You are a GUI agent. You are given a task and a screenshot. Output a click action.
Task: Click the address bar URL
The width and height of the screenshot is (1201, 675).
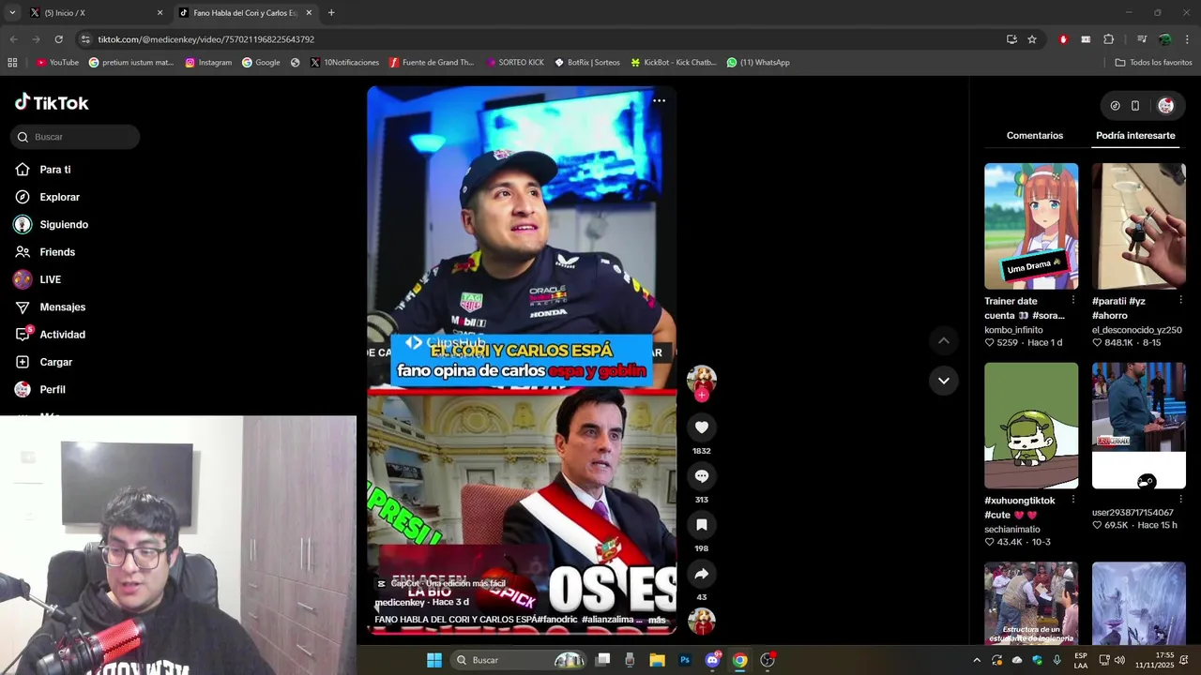(205, 39)
